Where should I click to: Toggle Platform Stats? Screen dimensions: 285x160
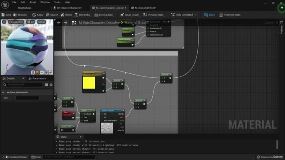[230, 15]
